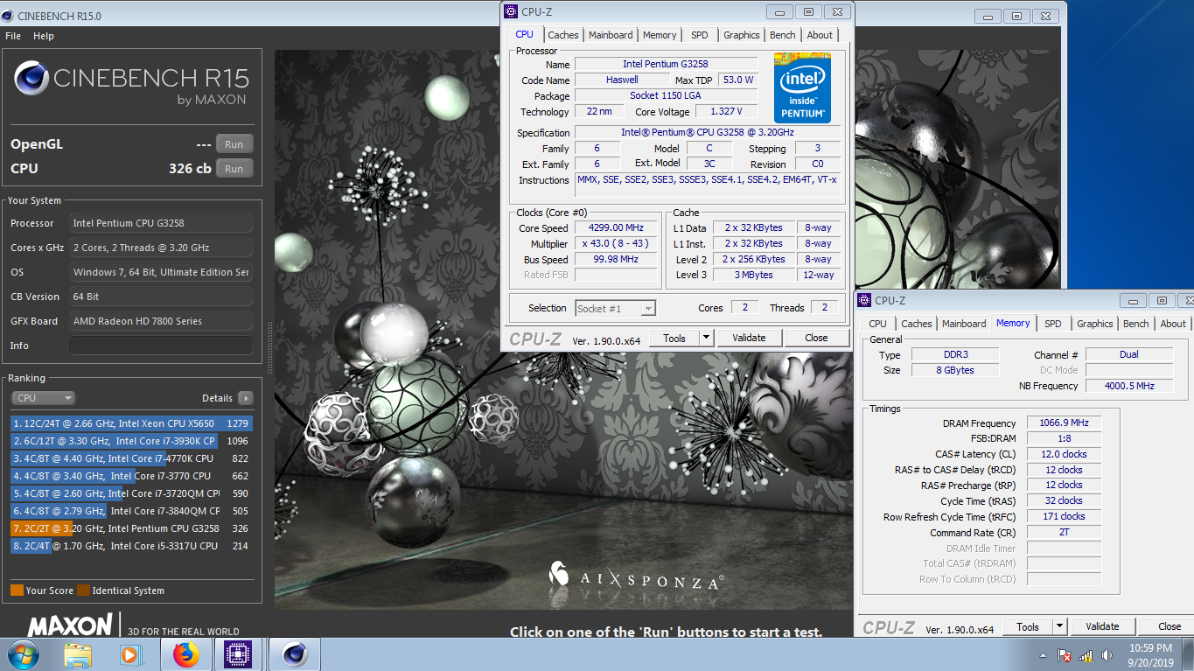This screenshot has width=1194, height=671.
Task: Select Core i7-3720QM ranking row
Action: point(132,493)
